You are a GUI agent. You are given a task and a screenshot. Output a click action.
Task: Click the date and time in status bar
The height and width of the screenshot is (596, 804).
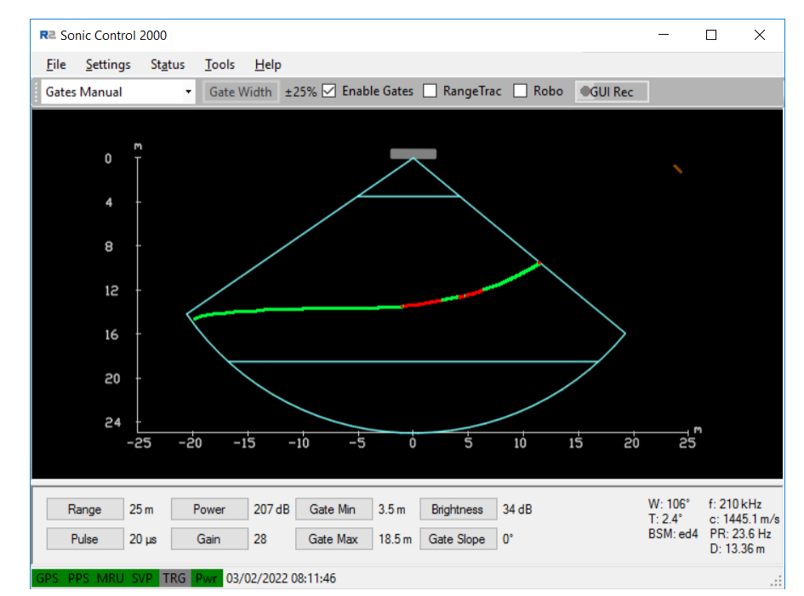(x=281, y=579)
